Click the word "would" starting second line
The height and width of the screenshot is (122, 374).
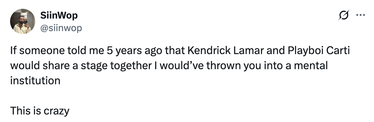pyautogui.click(x=25, y=66)
